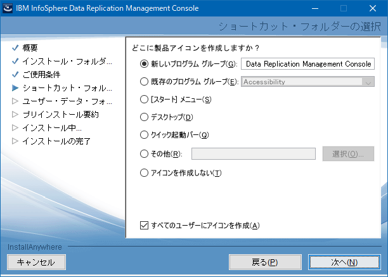Click the インストールの完了 step label
This screenshot has width=388, height=277.
click(56, 141)
